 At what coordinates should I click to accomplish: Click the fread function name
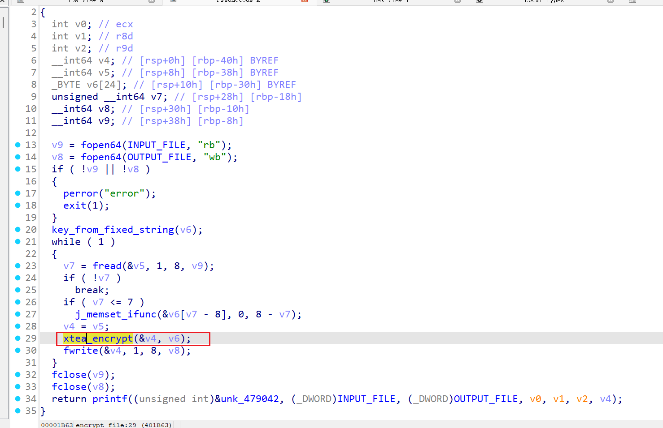pos(107,266)
